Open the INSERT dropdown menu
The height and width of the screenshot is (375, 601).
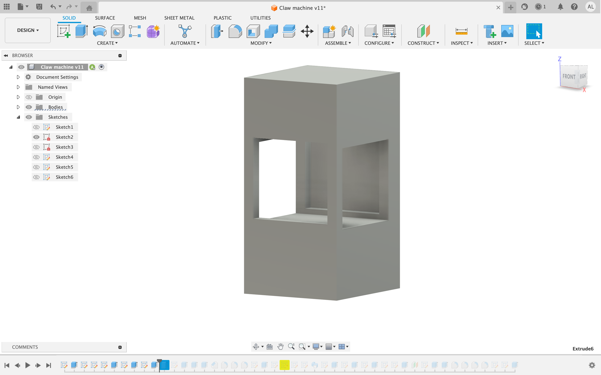[497, 43]
